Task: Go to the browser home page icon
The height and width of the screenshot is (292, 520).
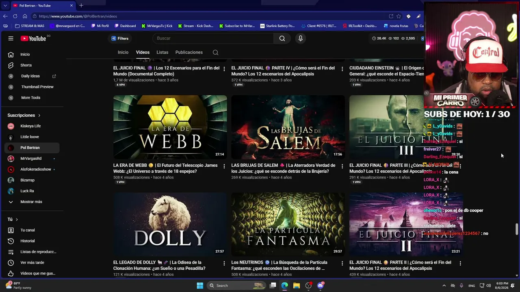Action: (25, 16)
